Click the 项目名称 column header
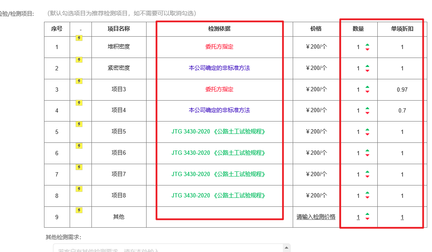Viewport: 432px width, 252px height. coord(119,29)
